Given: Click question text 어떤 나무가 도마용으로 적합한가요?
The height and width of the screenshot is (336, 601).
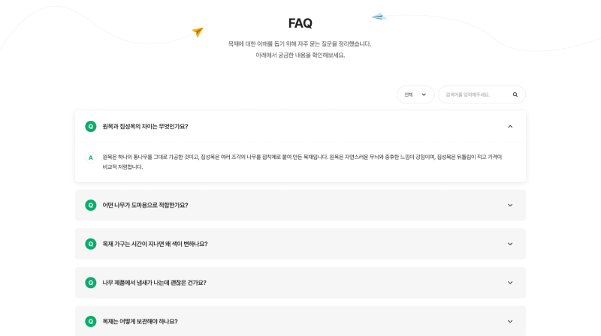Looking at the screenshot, I should pyautogui.click(x=145, y=205).
